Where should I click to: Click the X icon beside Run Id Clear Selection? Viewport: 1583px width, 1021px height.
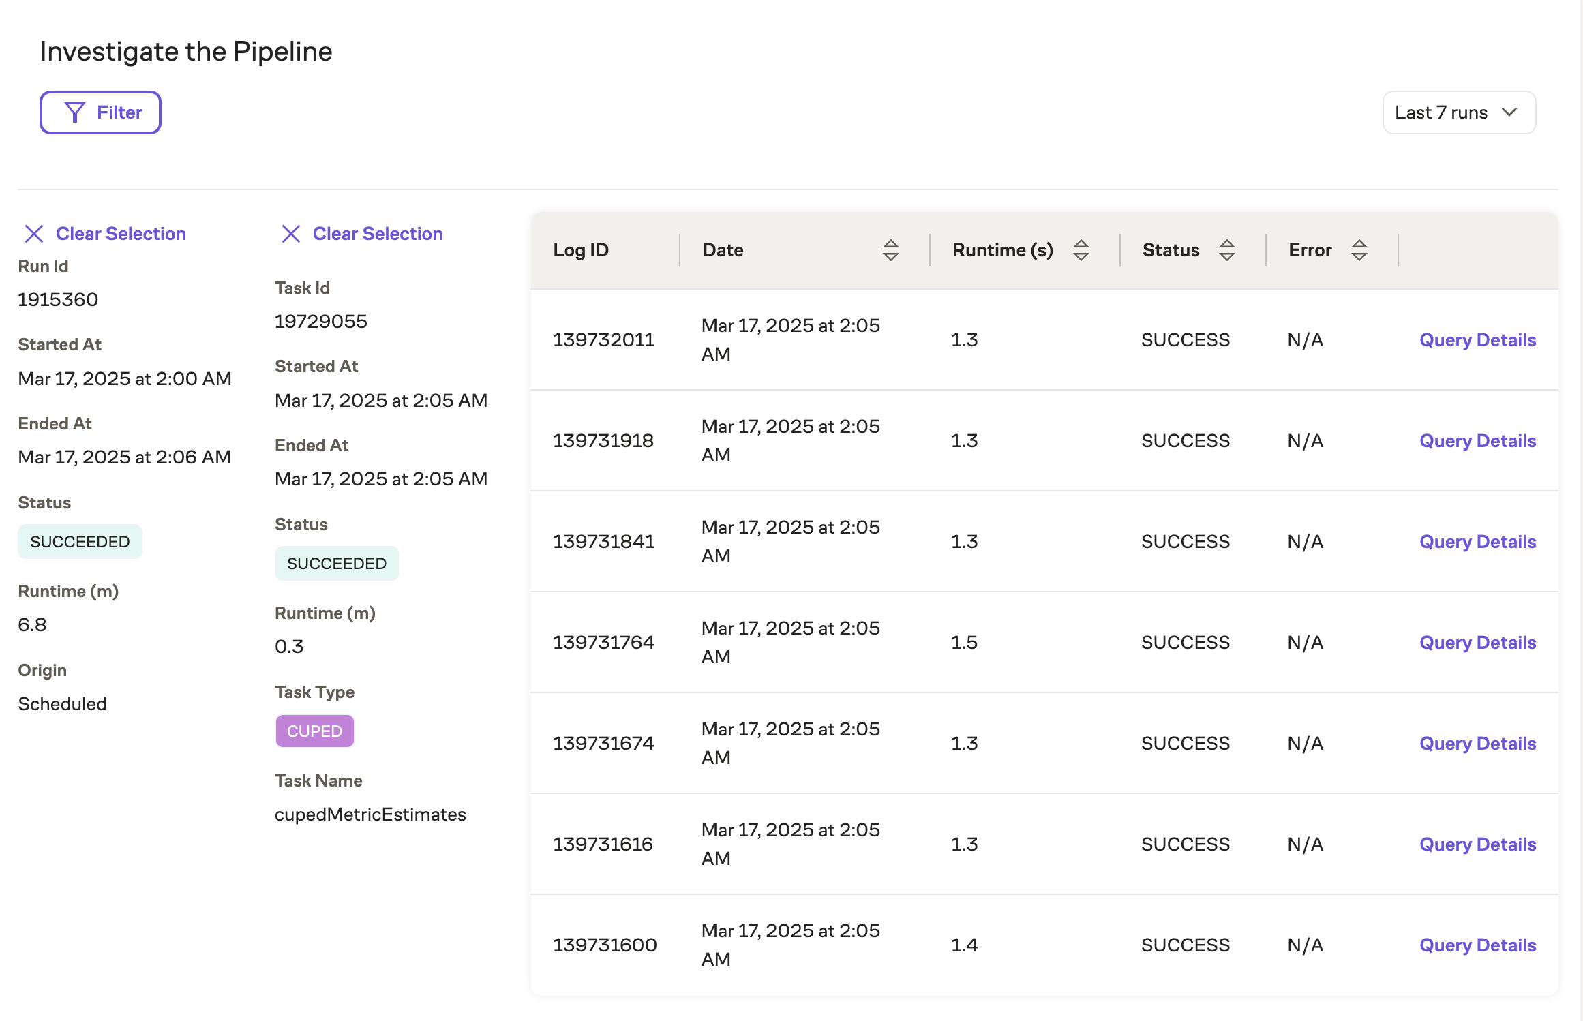coord(33,234)
